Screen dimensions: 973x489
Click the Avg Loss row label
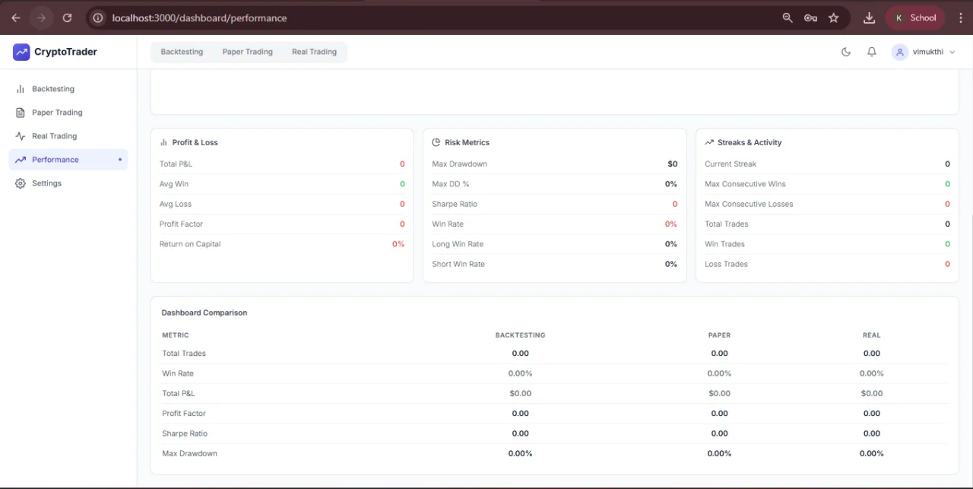tap(176, 204)
